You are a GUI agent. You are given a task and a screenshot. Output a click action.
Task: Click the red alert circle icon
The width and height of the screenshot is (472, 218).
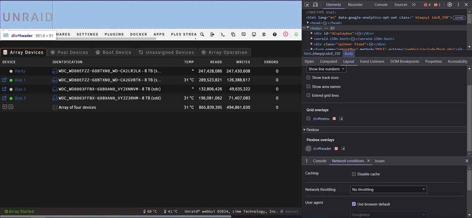(x=286, y=34)
